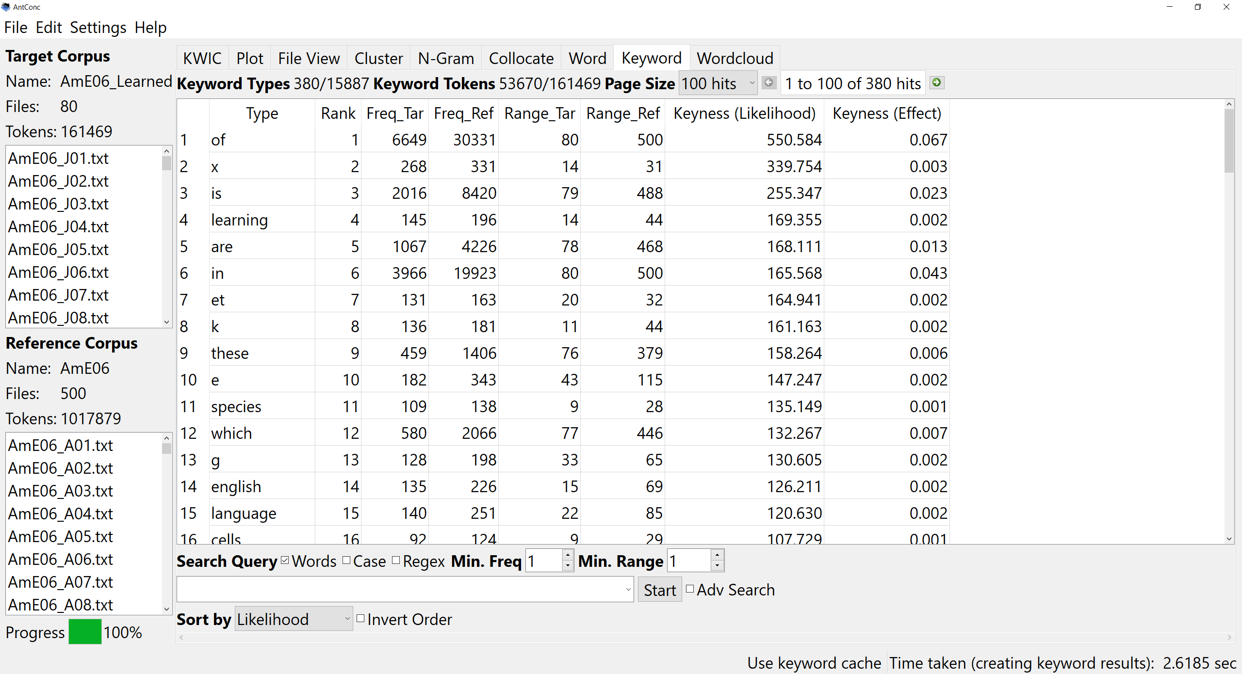Switch to the Collocate tab

pyautogui.click(x=521, y=58)
